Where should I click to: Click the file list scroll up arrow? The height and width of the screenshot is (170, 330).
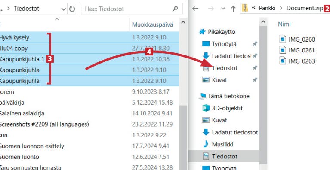point(183,22)
